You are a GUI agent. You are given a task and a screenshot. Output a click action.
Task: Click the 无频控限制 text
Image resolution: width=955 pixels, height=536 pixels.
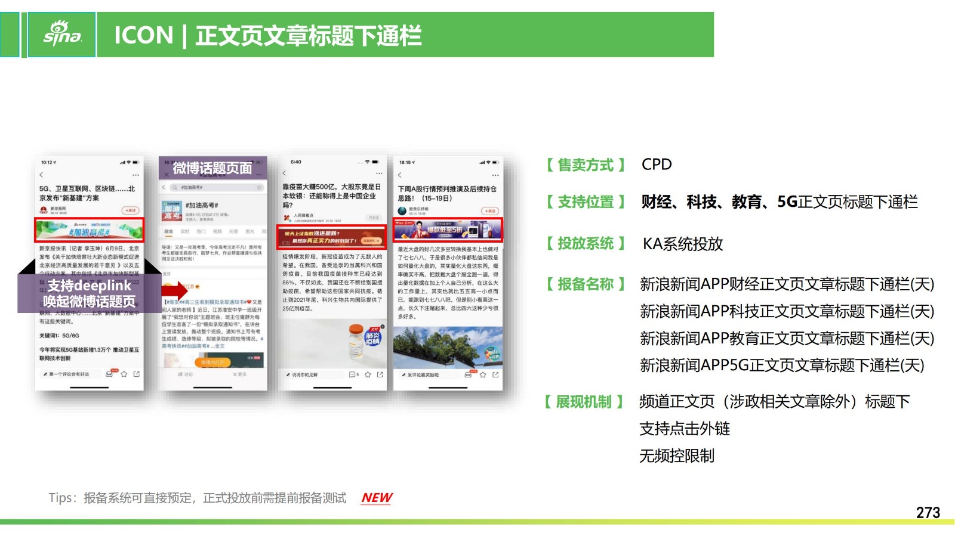point(677,456)
